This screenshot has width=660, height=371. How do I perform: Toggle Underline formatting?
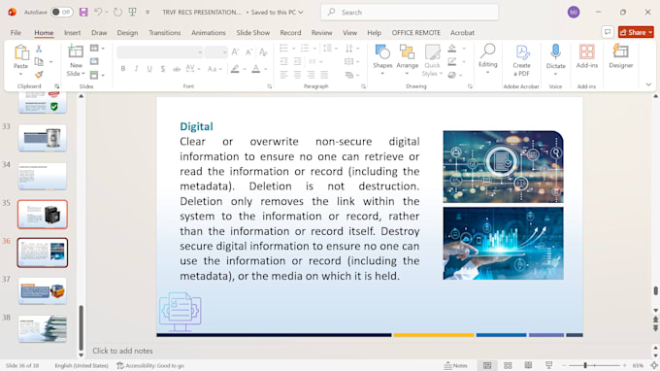(149, 69)
